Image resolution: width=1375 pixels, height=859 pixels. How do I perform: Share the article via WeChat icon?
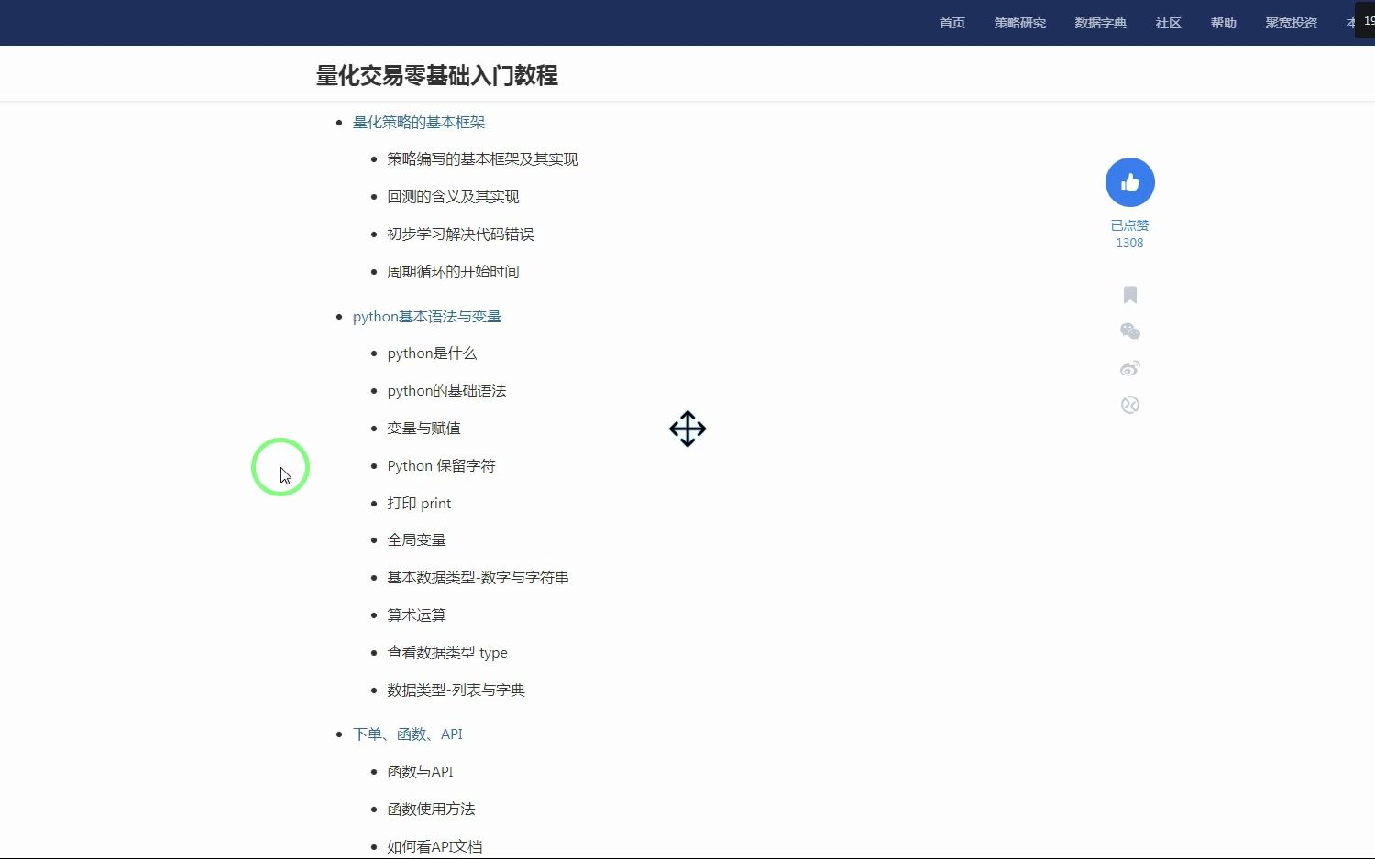[1130, 332]
